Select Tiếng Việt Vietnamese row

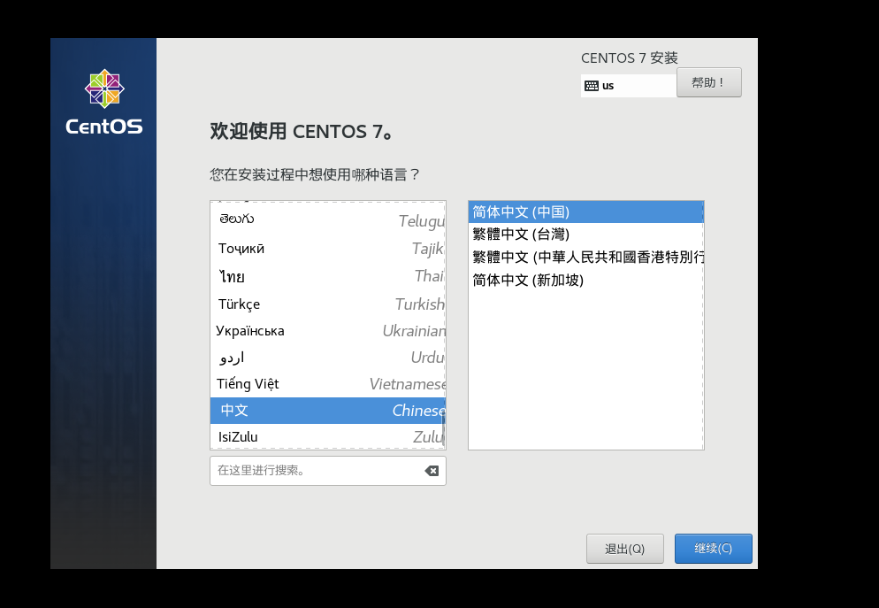click(x=328, y=383)
